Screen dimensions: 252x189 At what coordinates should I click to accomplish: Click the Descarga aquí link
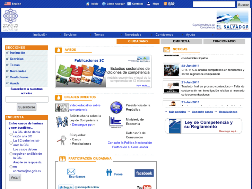(x=228, y=131)
